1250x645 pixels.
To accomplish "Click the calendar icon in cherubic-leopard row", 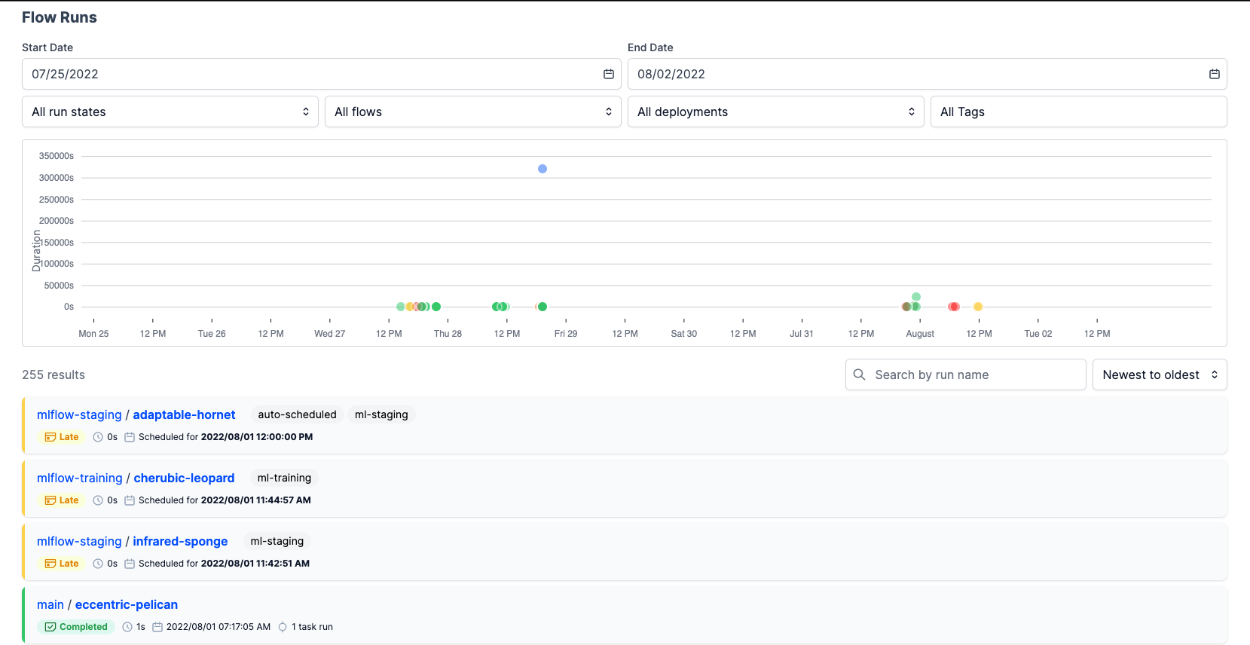I will point(130,500).
